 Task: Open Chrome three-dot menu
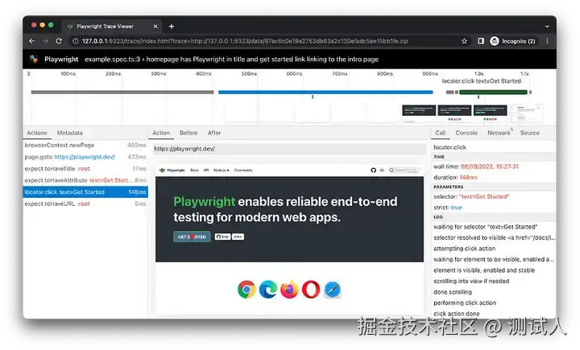pyautogui.click(x=547, y=41)
